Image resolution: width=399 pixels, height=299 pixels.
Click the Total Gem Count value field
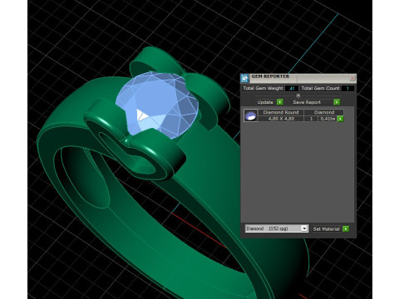click(x=347, y=89)
